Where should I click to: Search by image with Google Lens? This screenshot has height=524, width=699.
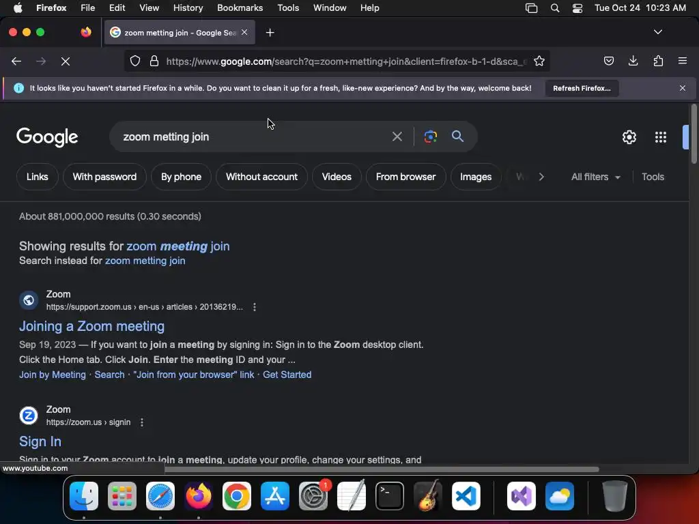tap(430, 136)
